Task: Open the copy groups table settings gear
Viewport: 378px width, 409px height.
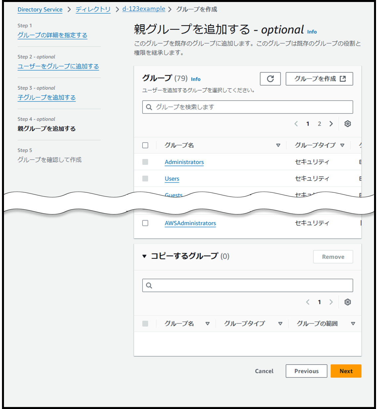Action: (348, 302)
